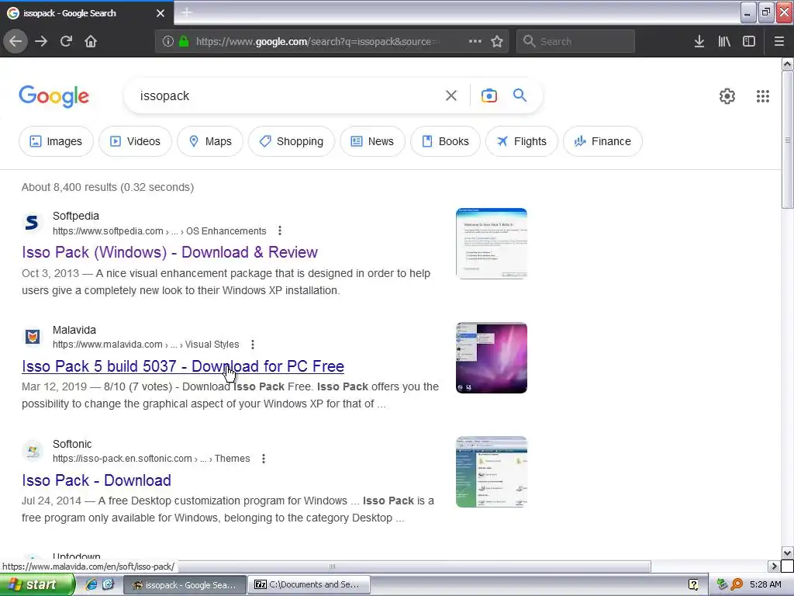Open the Library icon
This screenshot has height=596, width=794.
click(724, 42)
